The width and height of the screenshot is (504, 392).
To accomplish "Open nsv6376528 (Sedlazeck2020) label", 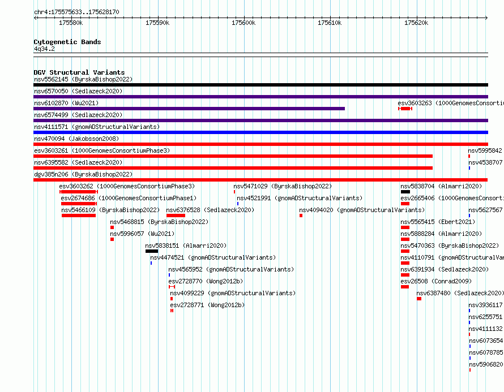I will pyautogui.click(x=210, y=210).
